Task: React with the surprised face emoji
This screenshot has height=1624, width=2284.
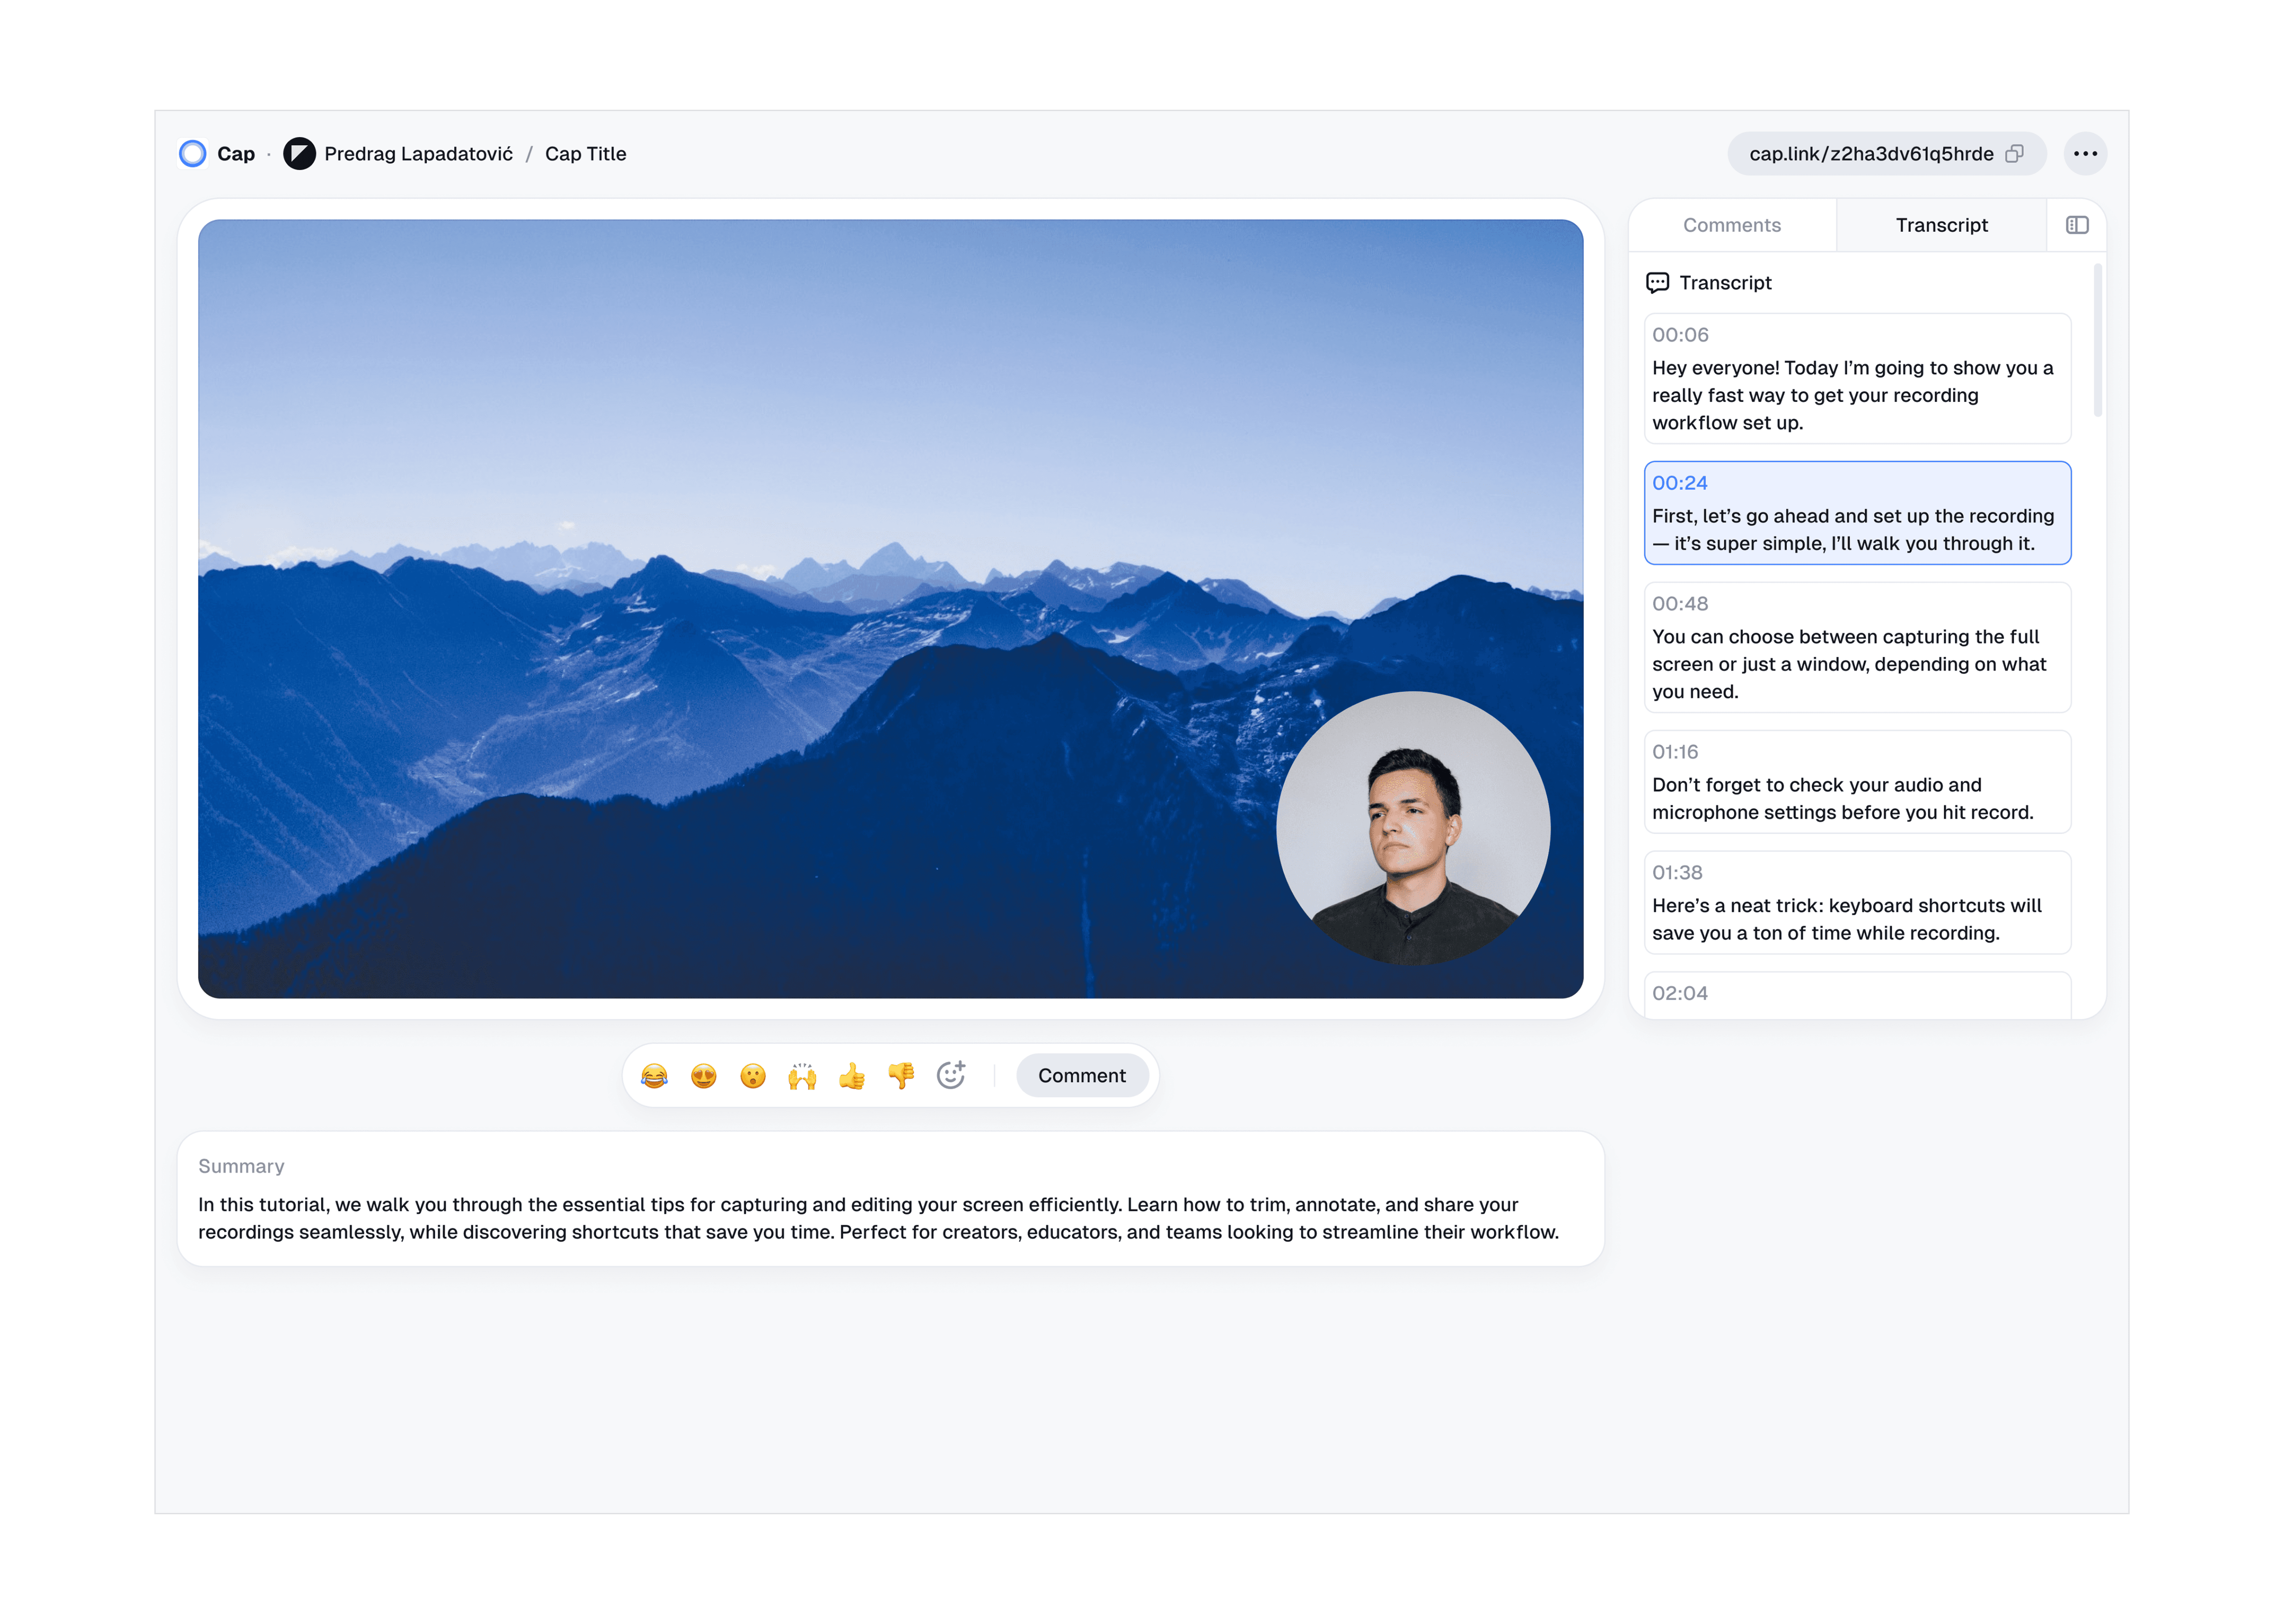Action: pyautogui.click(x=753, y=1076)
